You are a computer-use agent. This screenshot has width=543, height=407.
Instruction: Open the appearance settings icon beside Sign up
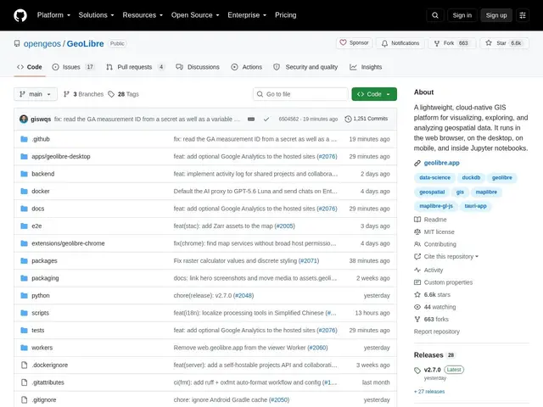pos(523,15)
